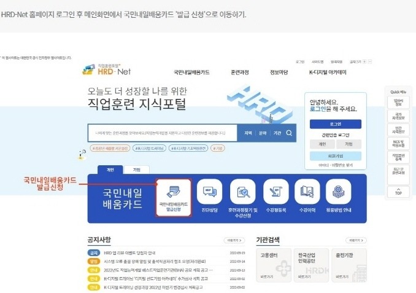Switch to the 기업 tab above card panel
The image size is (416, 293).
137,170
